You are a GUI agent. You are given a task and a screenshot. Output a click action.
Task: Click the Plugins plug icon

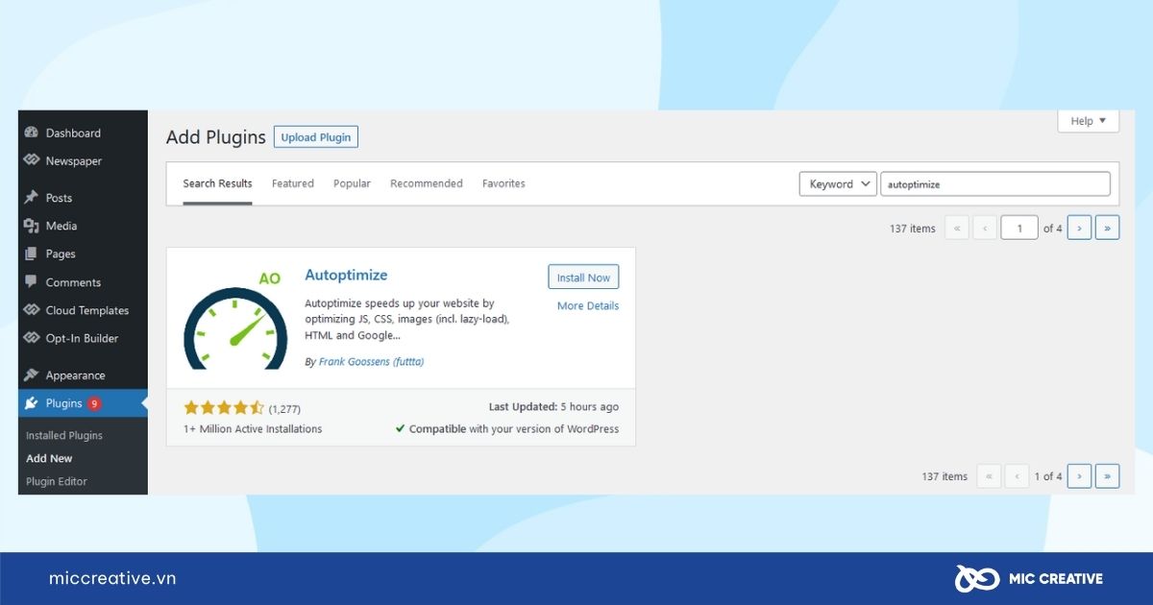31,403
